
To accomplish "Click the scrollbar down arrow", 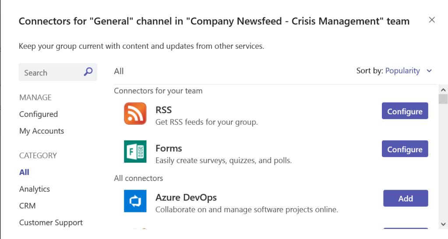I will (x=443, y=224).
